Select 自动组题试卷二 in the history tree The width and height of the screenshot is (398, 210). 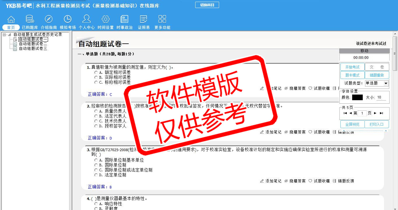coord(33,44)
